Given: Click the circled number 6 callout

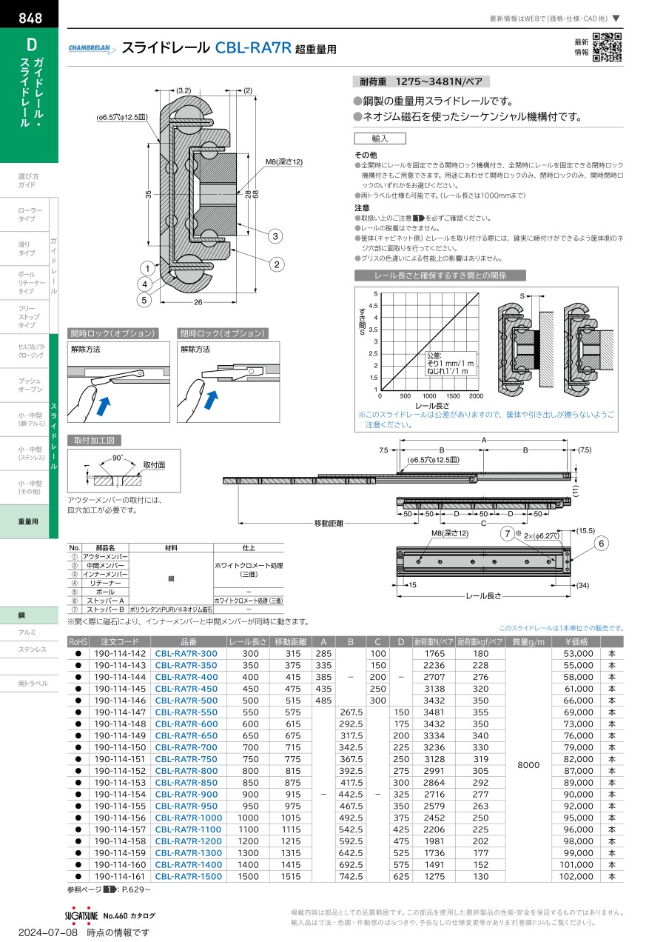Looking at the screenshot, I should 601,544.
